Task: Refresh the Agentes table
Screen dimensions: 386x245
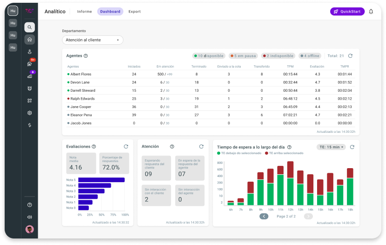Action: point(350,56)
